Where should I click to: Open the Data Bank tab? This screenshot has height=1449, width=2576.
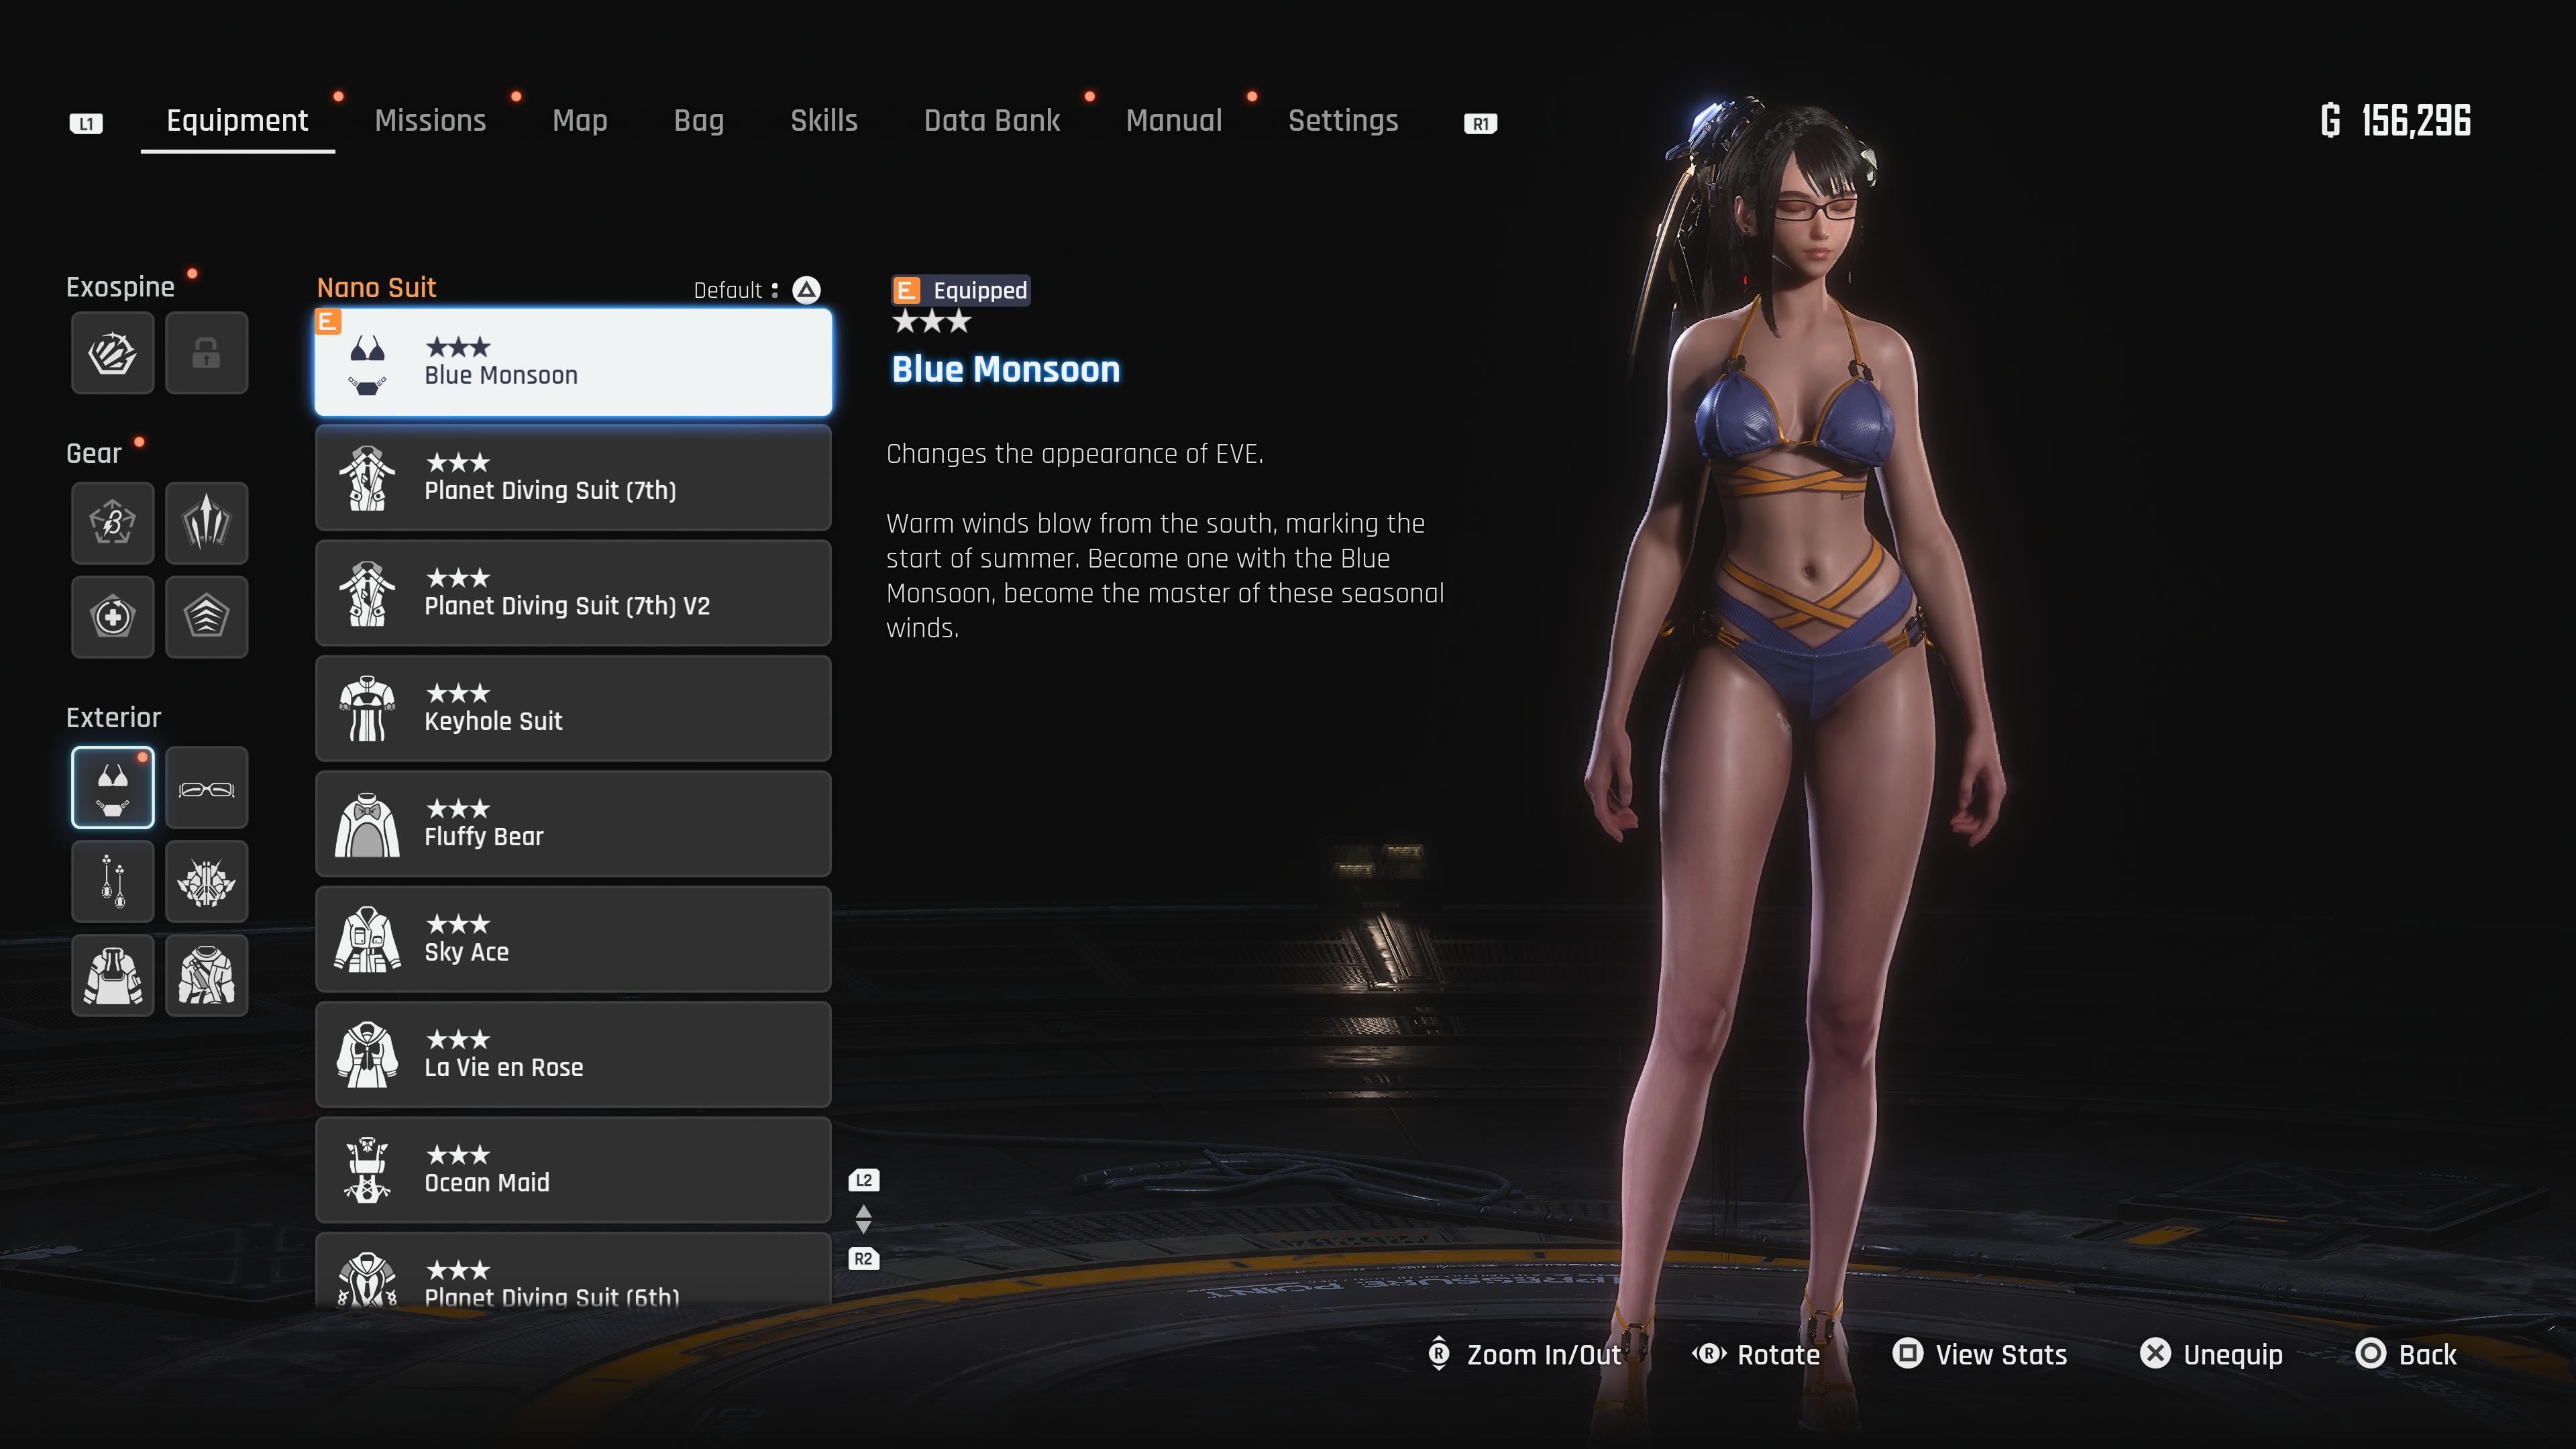point(991,121)
